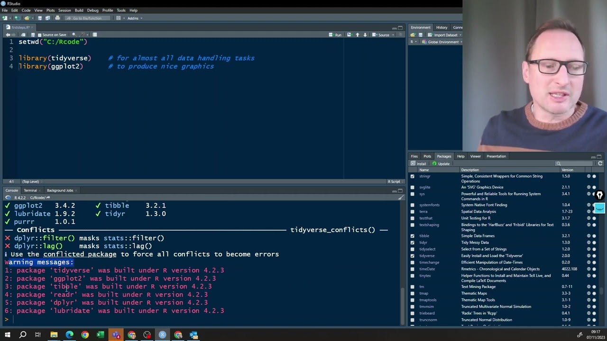
Task: Click the refresh packages list icon
Action: click(600, 163)
